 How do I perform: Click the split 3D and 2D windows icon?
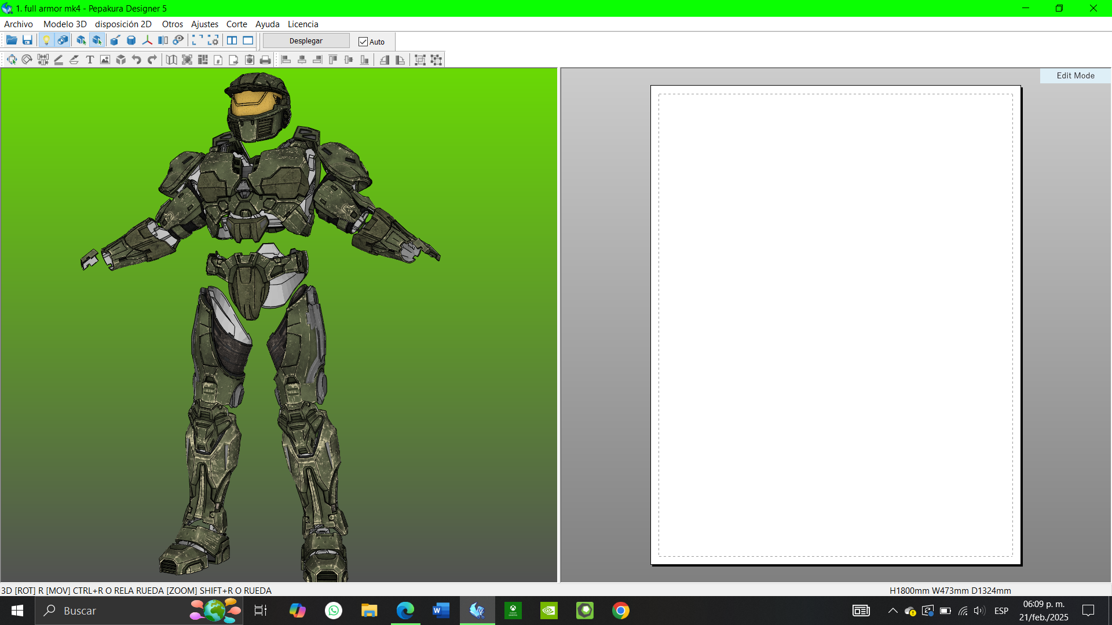click(x=232, y=41)
